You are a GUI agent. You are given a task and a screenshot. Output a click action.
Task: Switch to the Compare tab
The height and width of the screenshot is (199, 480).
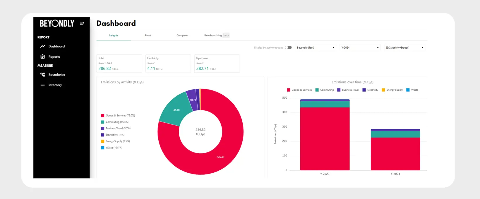(x=182, y=35)
